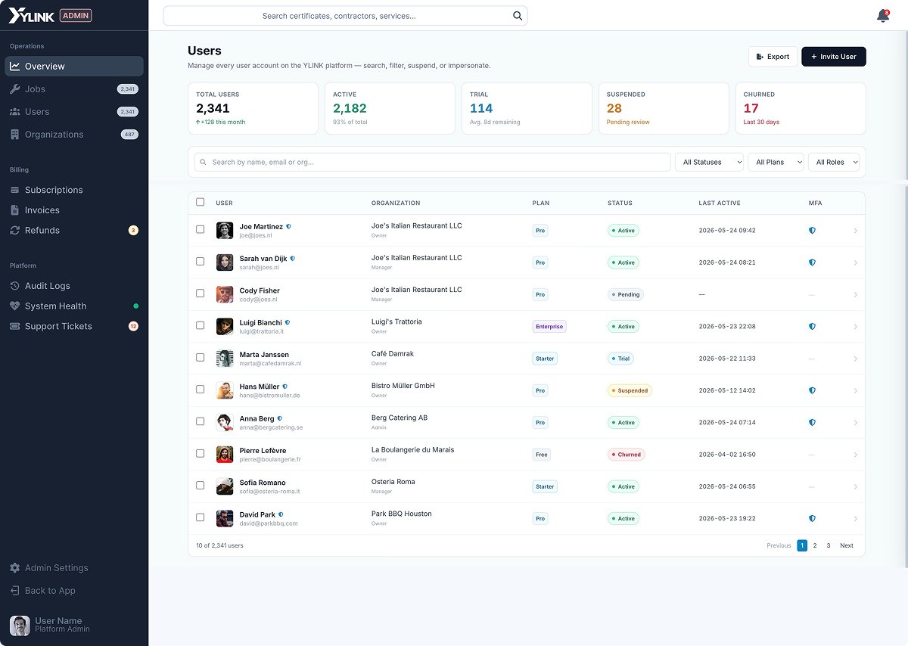
Task: Click the verified shield next to Anna Berg
Action: 280,418
